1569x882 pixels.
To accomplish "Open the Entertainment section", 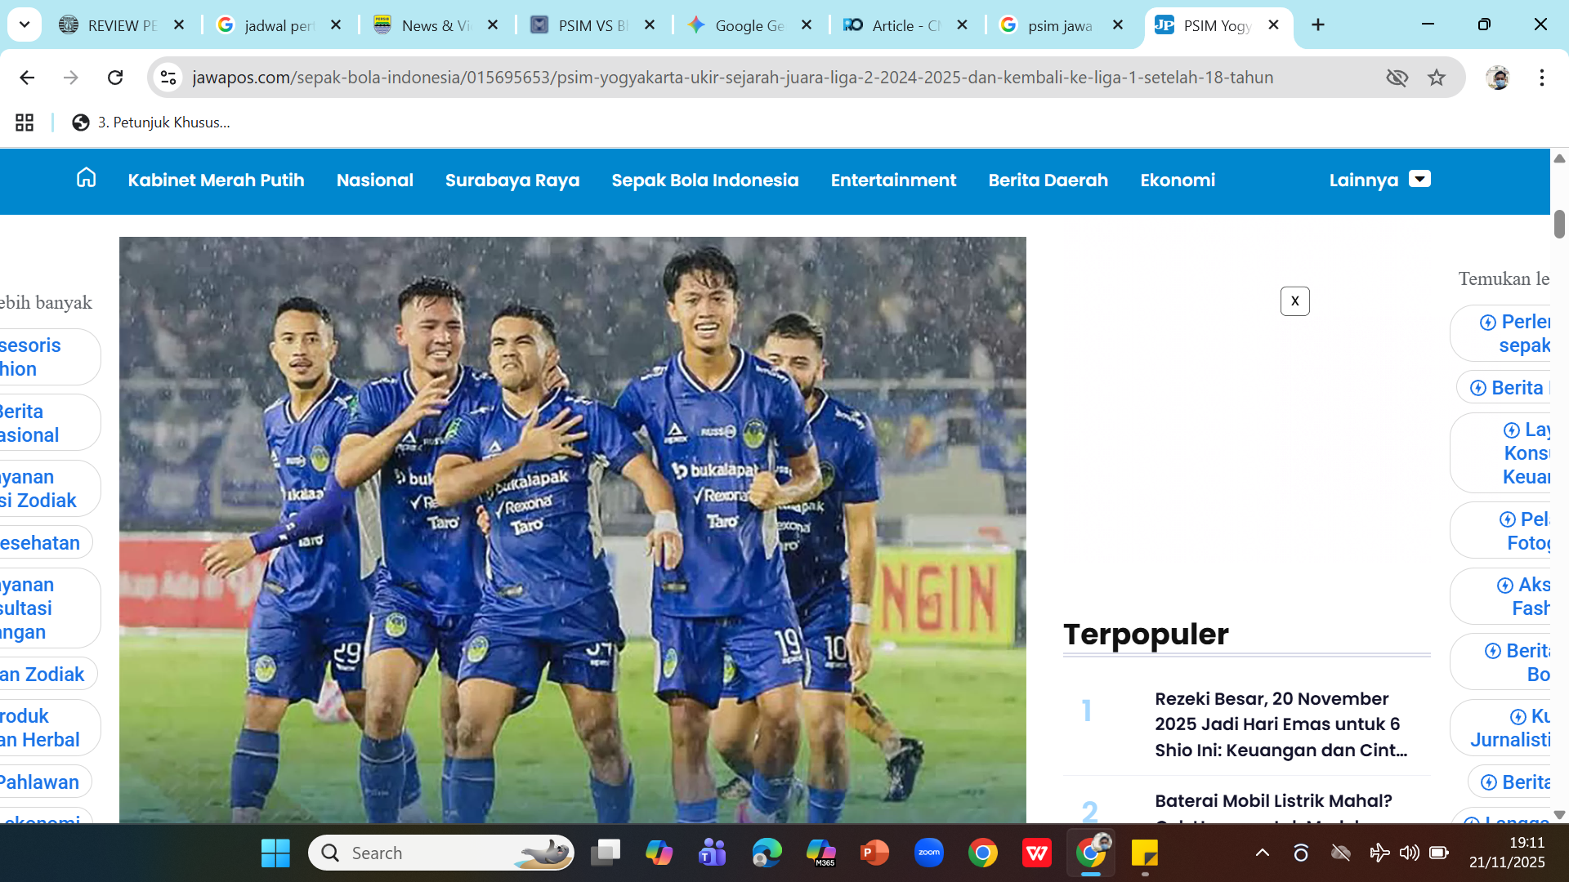I will tap(893, 180).
